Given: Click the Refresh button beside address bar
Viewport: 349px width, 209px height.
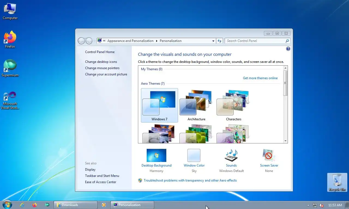Looking at the screenshot, I should 219,41.
